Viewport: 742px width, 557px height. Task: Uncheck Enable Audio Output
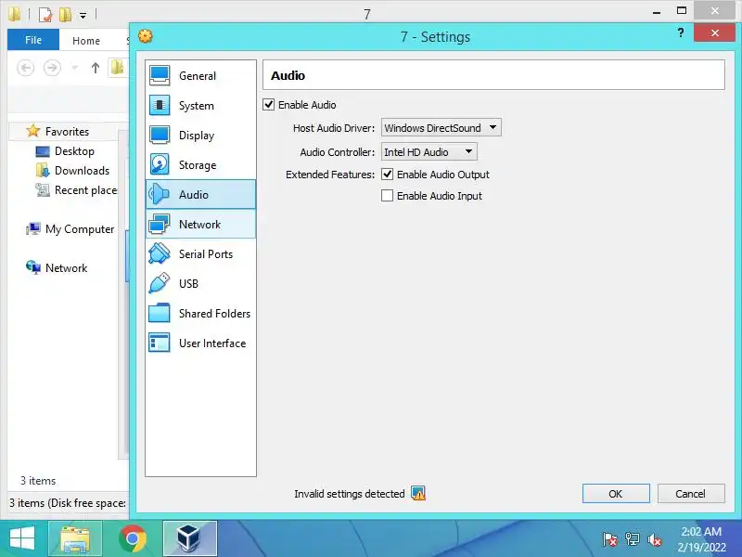387,175
